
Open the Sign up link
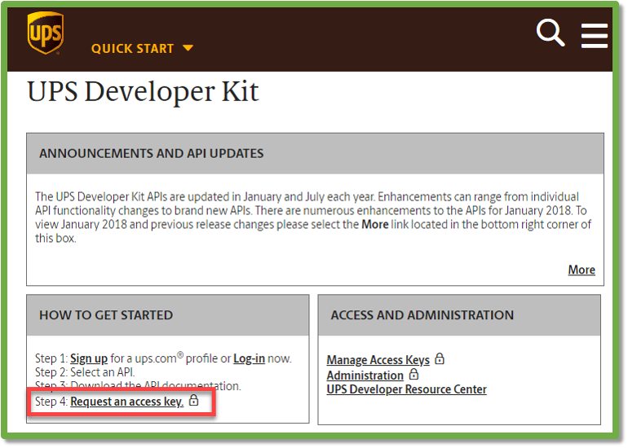(89, 358)
